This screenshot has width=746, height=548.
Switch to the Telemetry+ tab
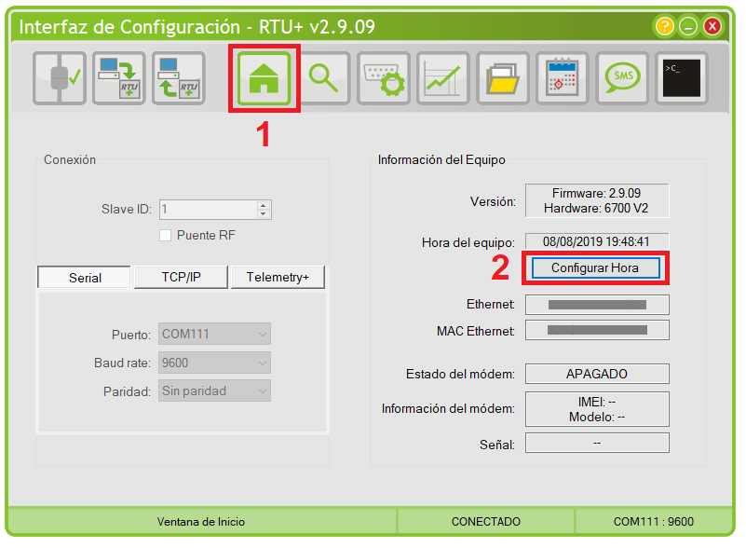pyautogui.click(x=278, y=278)
